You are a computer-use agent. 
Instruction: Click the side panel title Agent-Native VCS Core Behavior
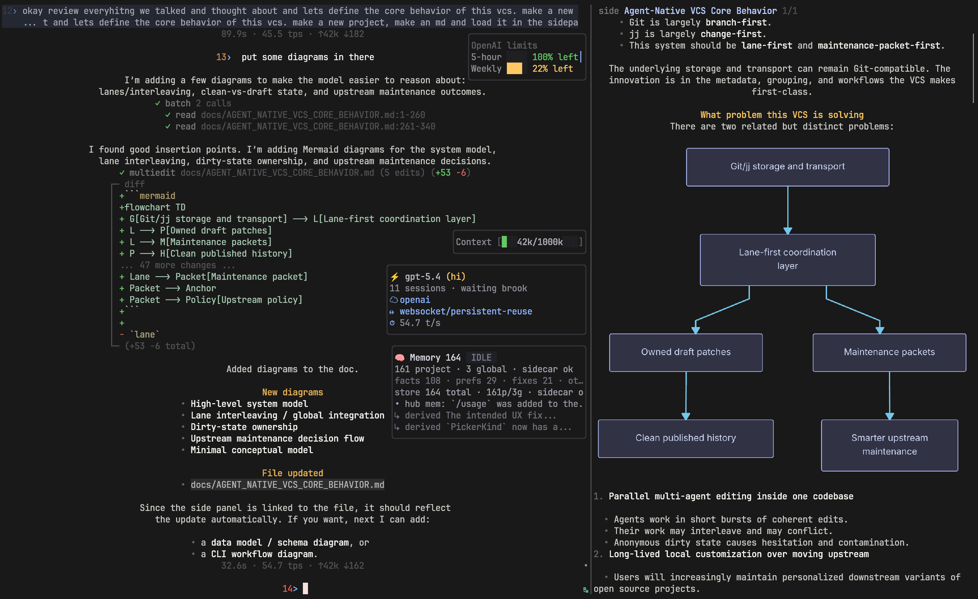pyautogui.click(x=700, y=11)
